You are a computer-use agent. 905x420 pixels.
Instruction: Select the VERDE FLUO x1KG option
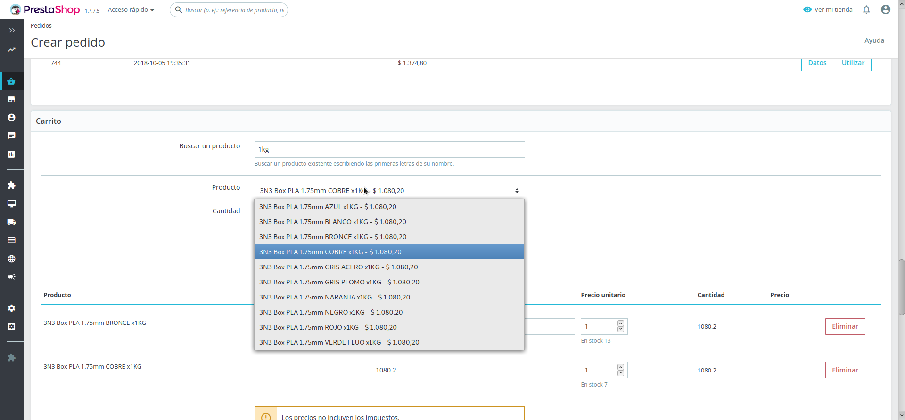(389, 342)
